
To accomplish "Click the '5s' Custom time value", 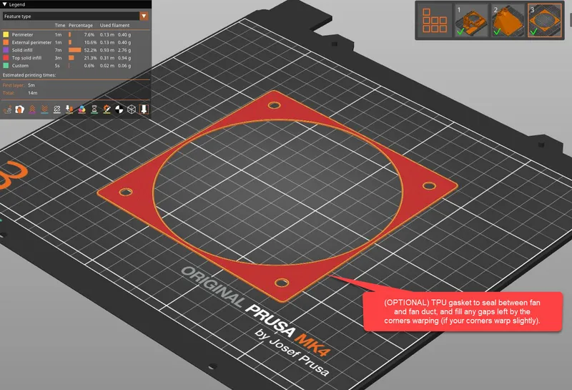I will 57,66.
